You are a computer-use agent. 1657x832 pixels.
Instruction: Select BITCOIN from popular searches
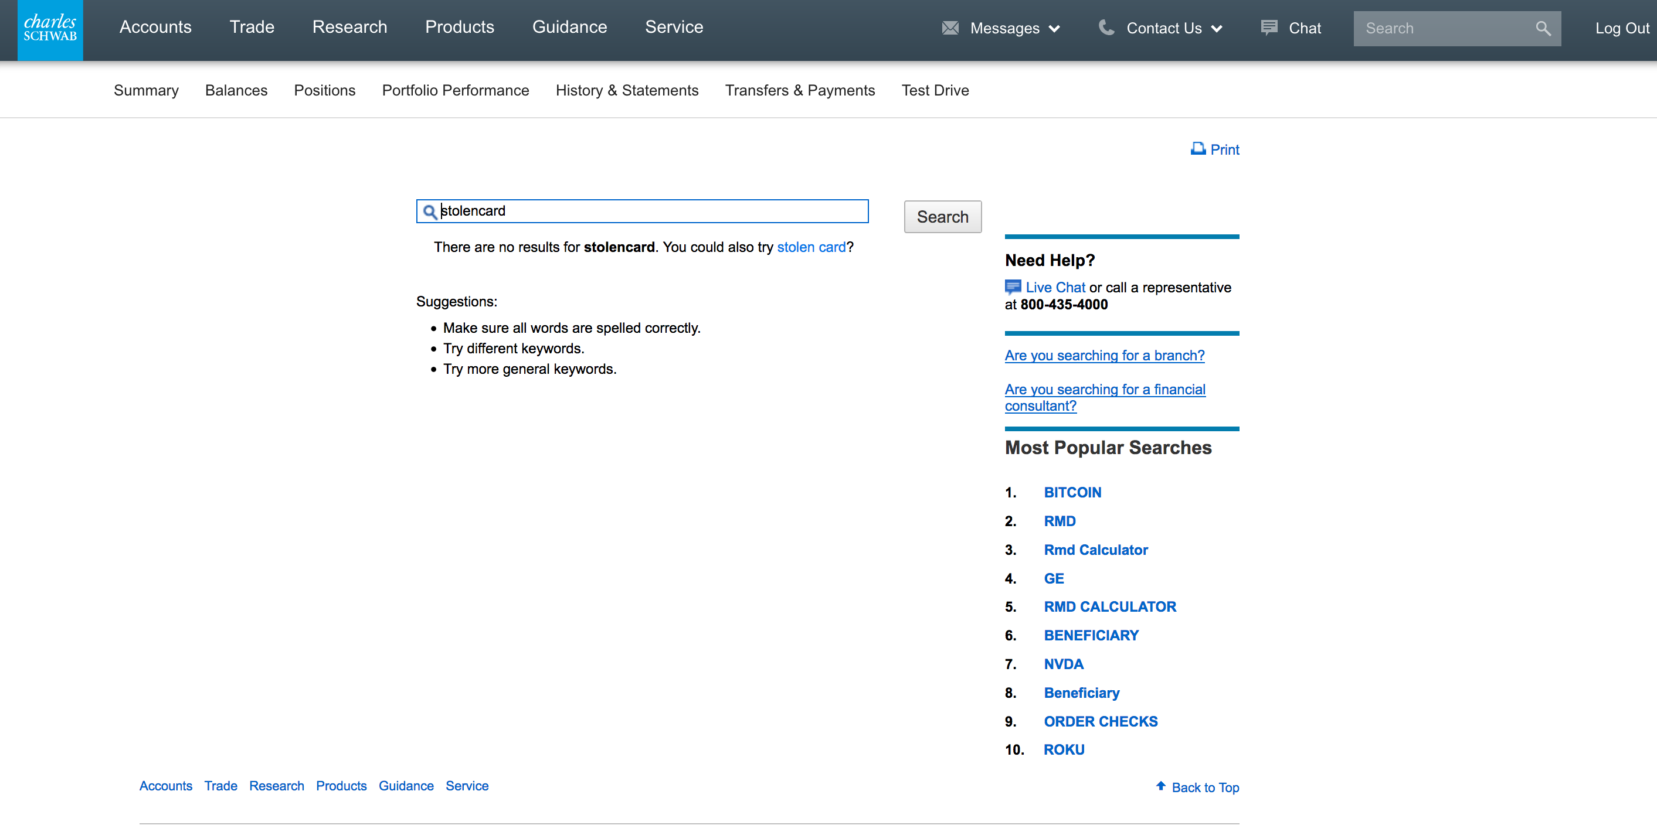tap(1072, 493)
